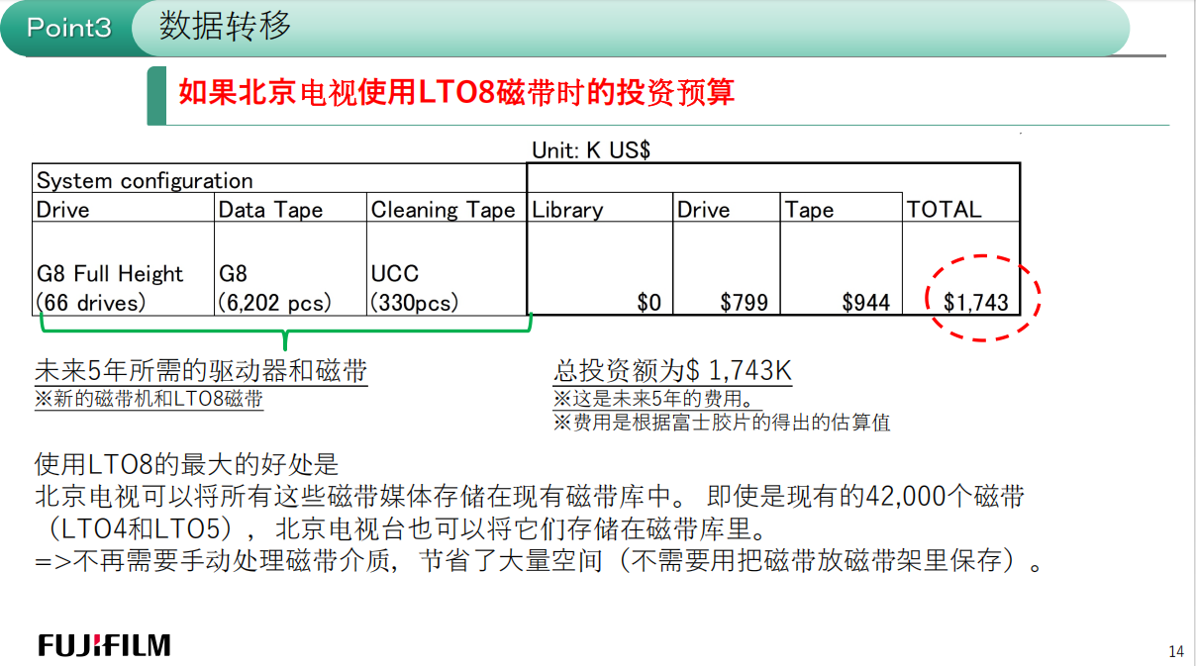The image size is (1196, 666).
Task: Click the red LTO8 budget heading
Action: (456, 92)
